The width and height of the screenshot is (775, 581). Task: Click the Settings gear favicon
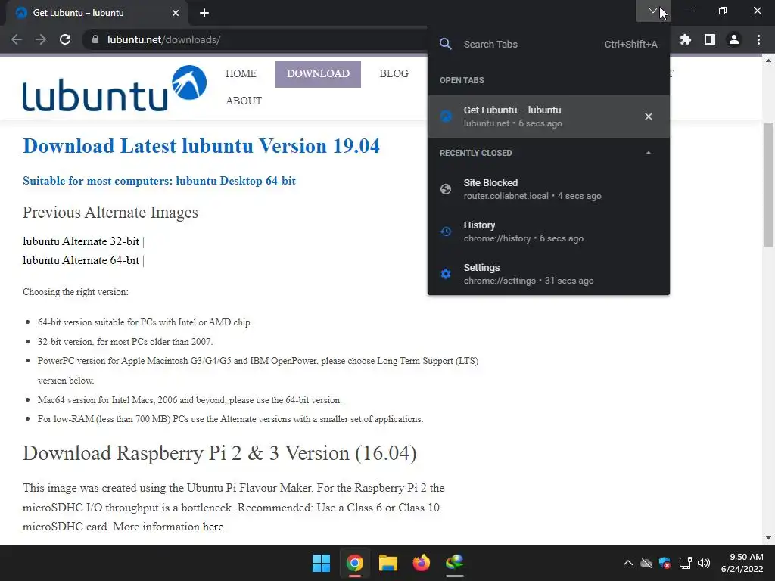(446, 274)
